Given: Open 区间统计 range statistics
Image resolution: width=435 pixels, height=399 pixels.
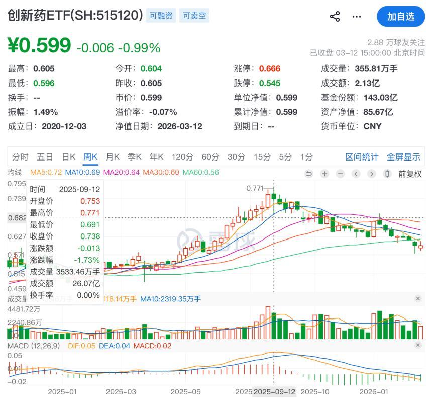Looking at the screenshot, I should click(362, 157).
